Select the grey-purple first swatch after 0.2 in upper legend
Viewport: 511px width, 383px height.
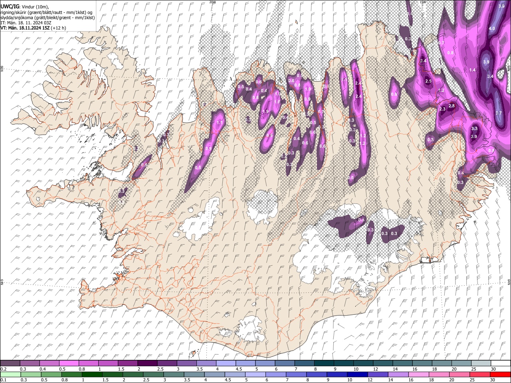10,363
